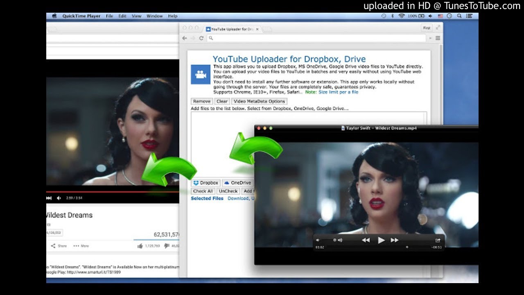Open the YouTube More options
524x295 pixels.
click(81, 246)
